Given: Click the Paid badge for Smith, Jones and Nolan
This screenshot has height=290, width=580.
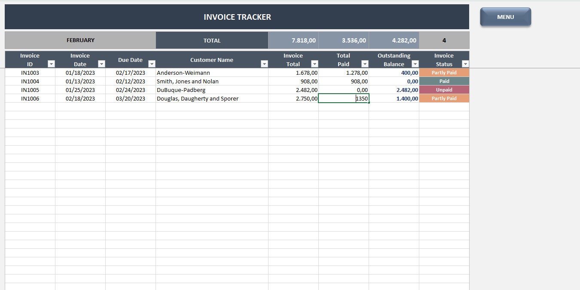Looking at the screenshot, I should [x=444, y=81].
